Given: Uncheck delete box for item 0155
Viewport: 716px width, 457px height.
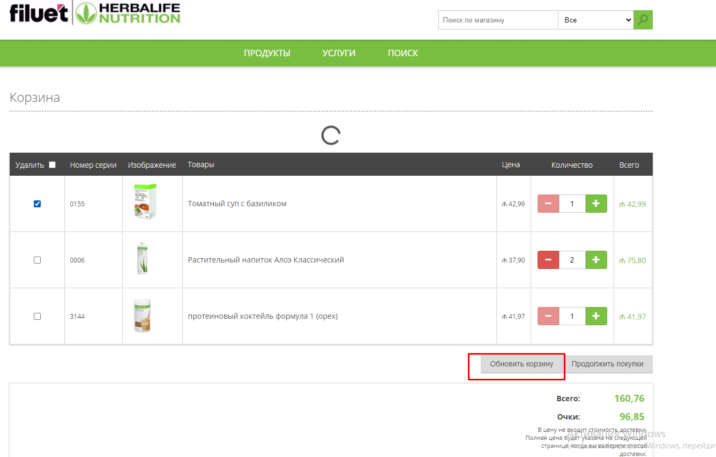Looking at the screenshot, I should [37, 204].
